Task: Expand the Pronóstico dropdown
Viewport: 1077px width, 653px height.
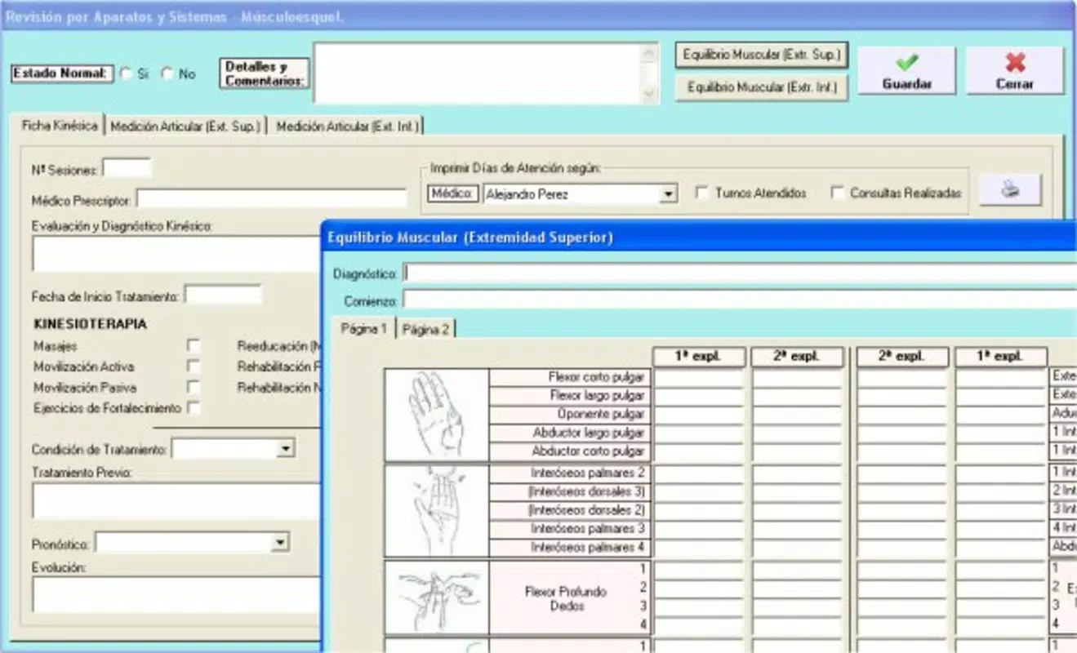Action: [x=281, y=542]
